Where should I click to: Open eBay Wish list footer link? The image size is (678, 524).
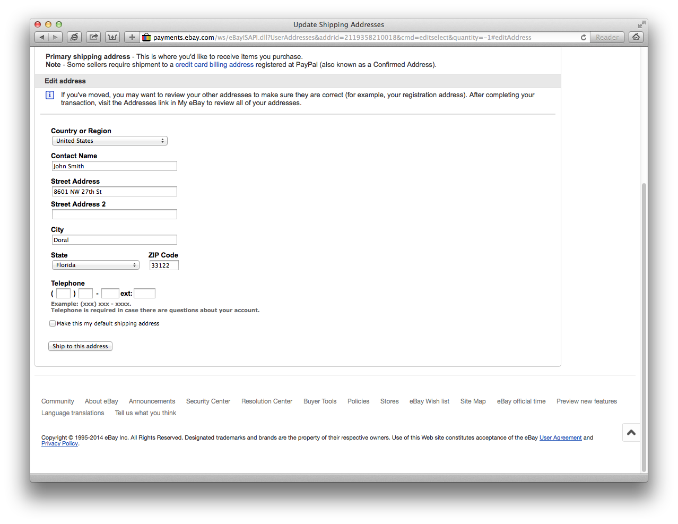(x=429, y=401)
